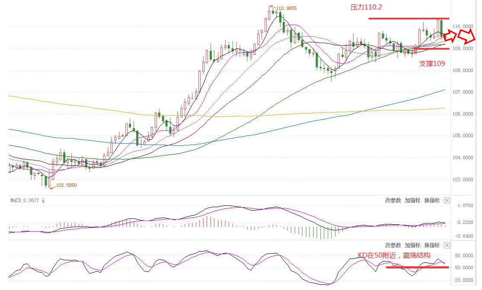Click the down arrow beside MACD:0.0617
The image size is (482, 290).
[43, 200]
